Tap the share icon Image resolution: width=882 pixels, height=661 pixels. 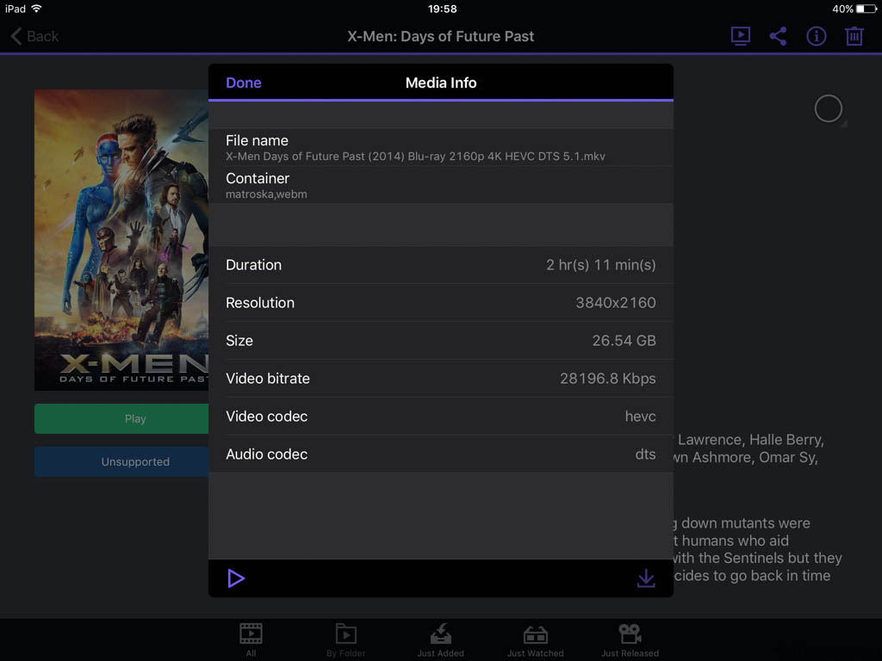(x=778, y=36)
